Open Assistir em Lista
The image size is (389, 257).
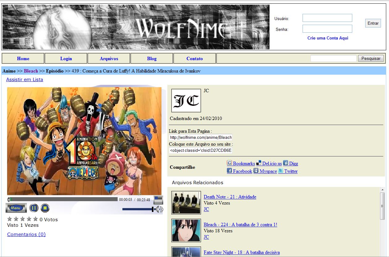[x=24, y=79]
